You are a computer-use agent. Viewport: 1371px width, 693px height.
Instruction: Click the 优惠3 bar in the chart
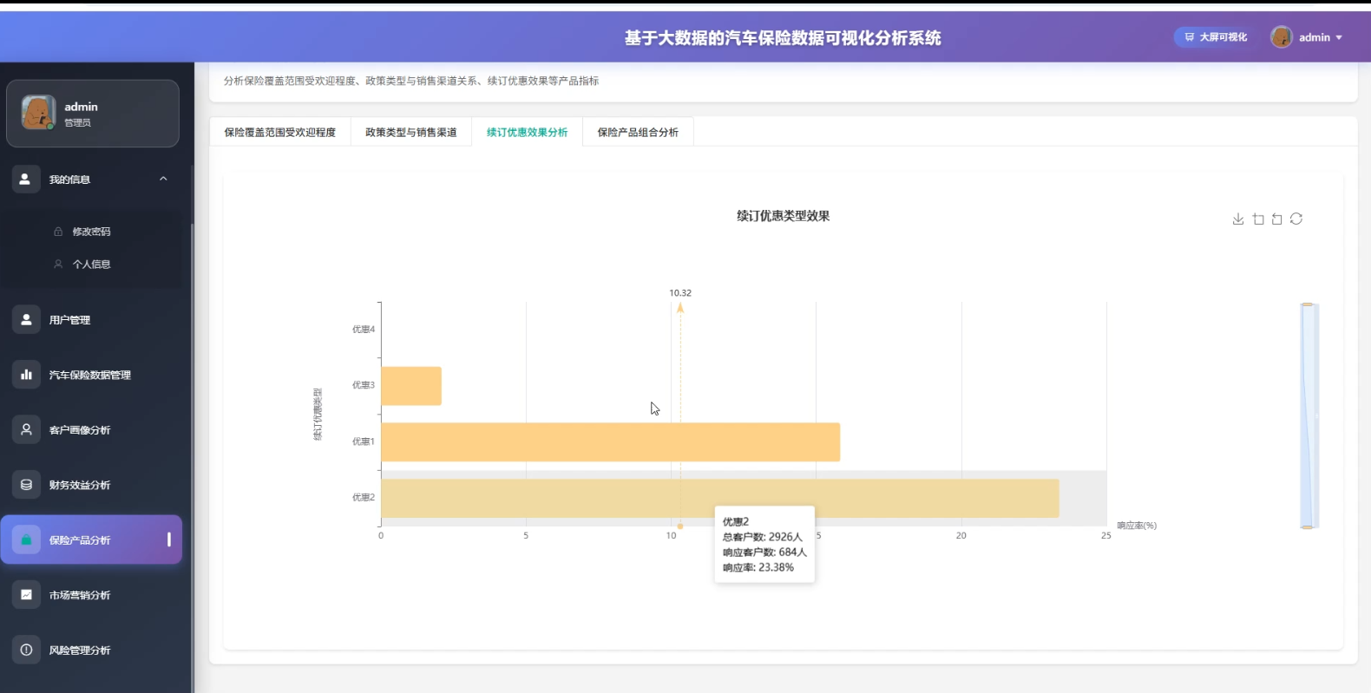tap(411, 386)
